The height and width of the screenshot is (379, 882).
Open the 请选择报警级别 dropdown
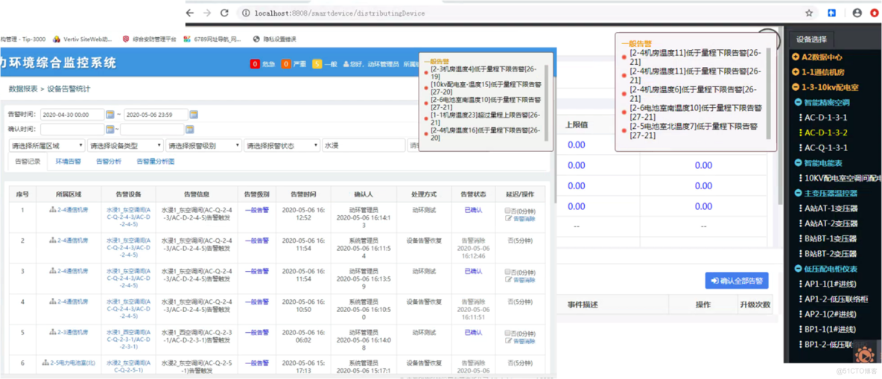click(x=203, y=146)
